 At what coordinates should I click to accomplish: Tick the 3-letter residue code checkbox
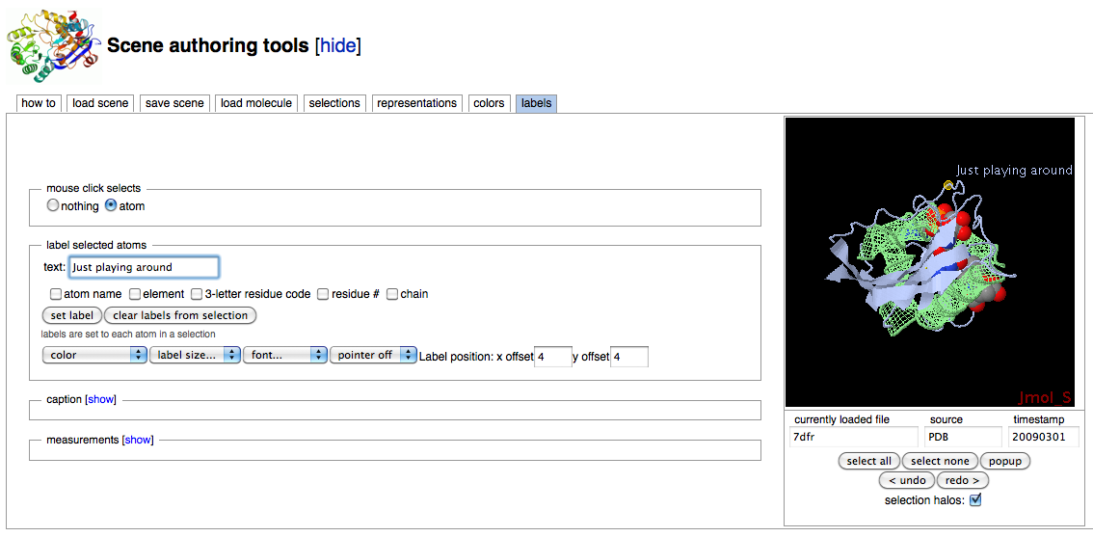197,294
